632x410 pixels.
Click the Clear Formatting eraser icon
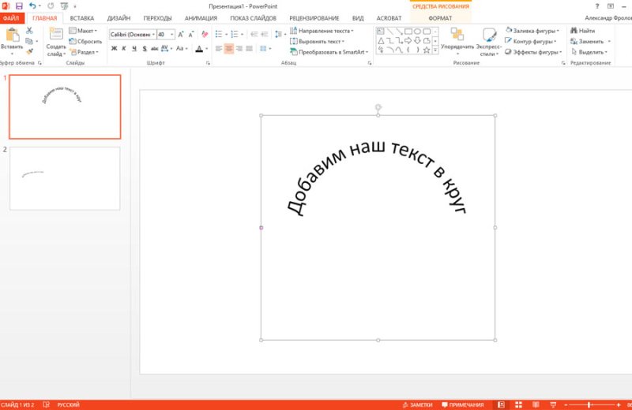[205, 34]
